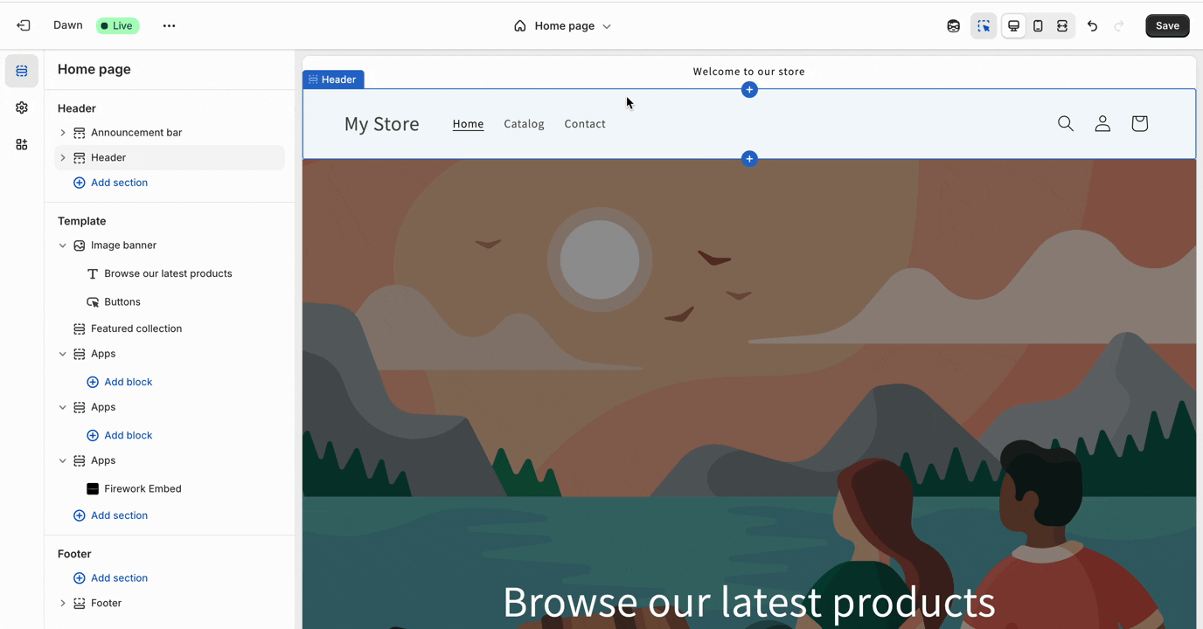Toggle the fullscreen preview view
The image size is (1203, 629).
[x=1062, y=26]
